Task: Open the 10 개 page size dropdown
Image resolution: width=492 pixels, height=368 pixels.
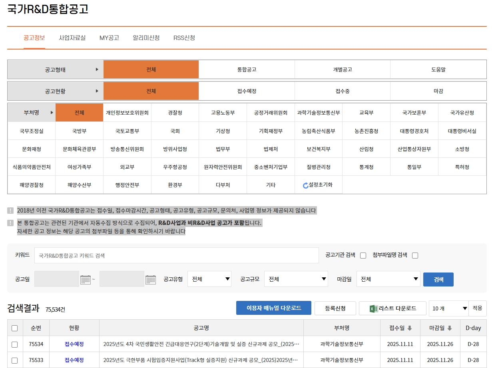Action: pos(449,308)
